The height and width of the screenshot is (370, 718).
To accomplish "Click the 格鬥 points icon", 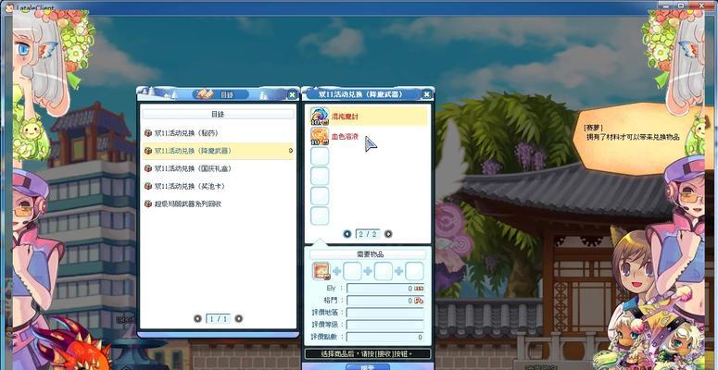I will 419,301.
